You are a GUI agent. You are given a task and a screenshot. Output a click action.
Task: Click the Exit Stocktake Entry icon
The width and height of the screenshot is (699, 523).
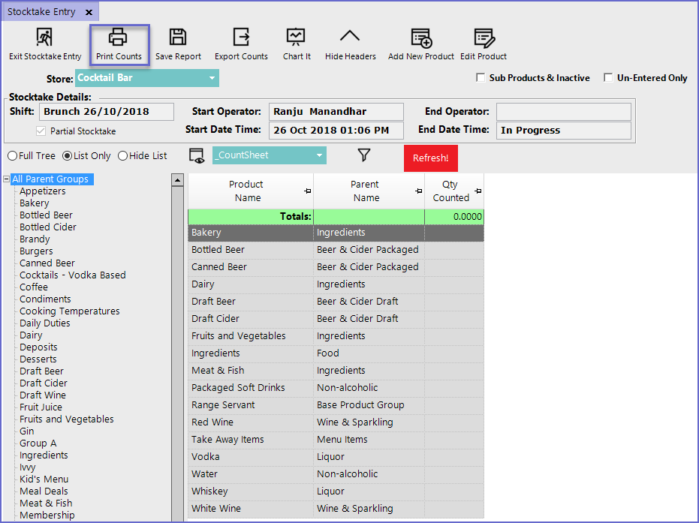pos(45,38)
